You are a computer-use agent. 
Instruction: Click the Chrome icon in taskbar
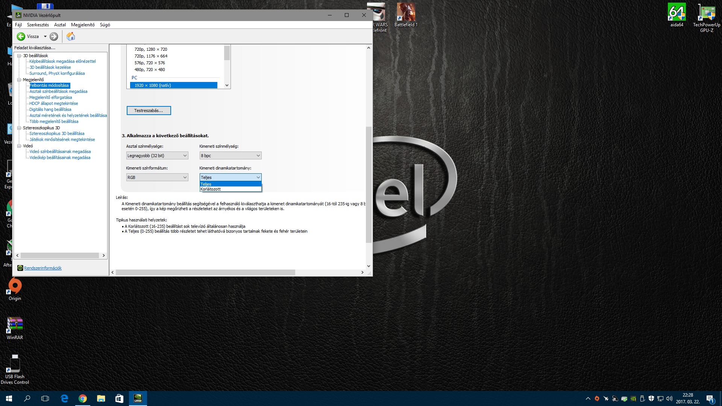(83, 398)
